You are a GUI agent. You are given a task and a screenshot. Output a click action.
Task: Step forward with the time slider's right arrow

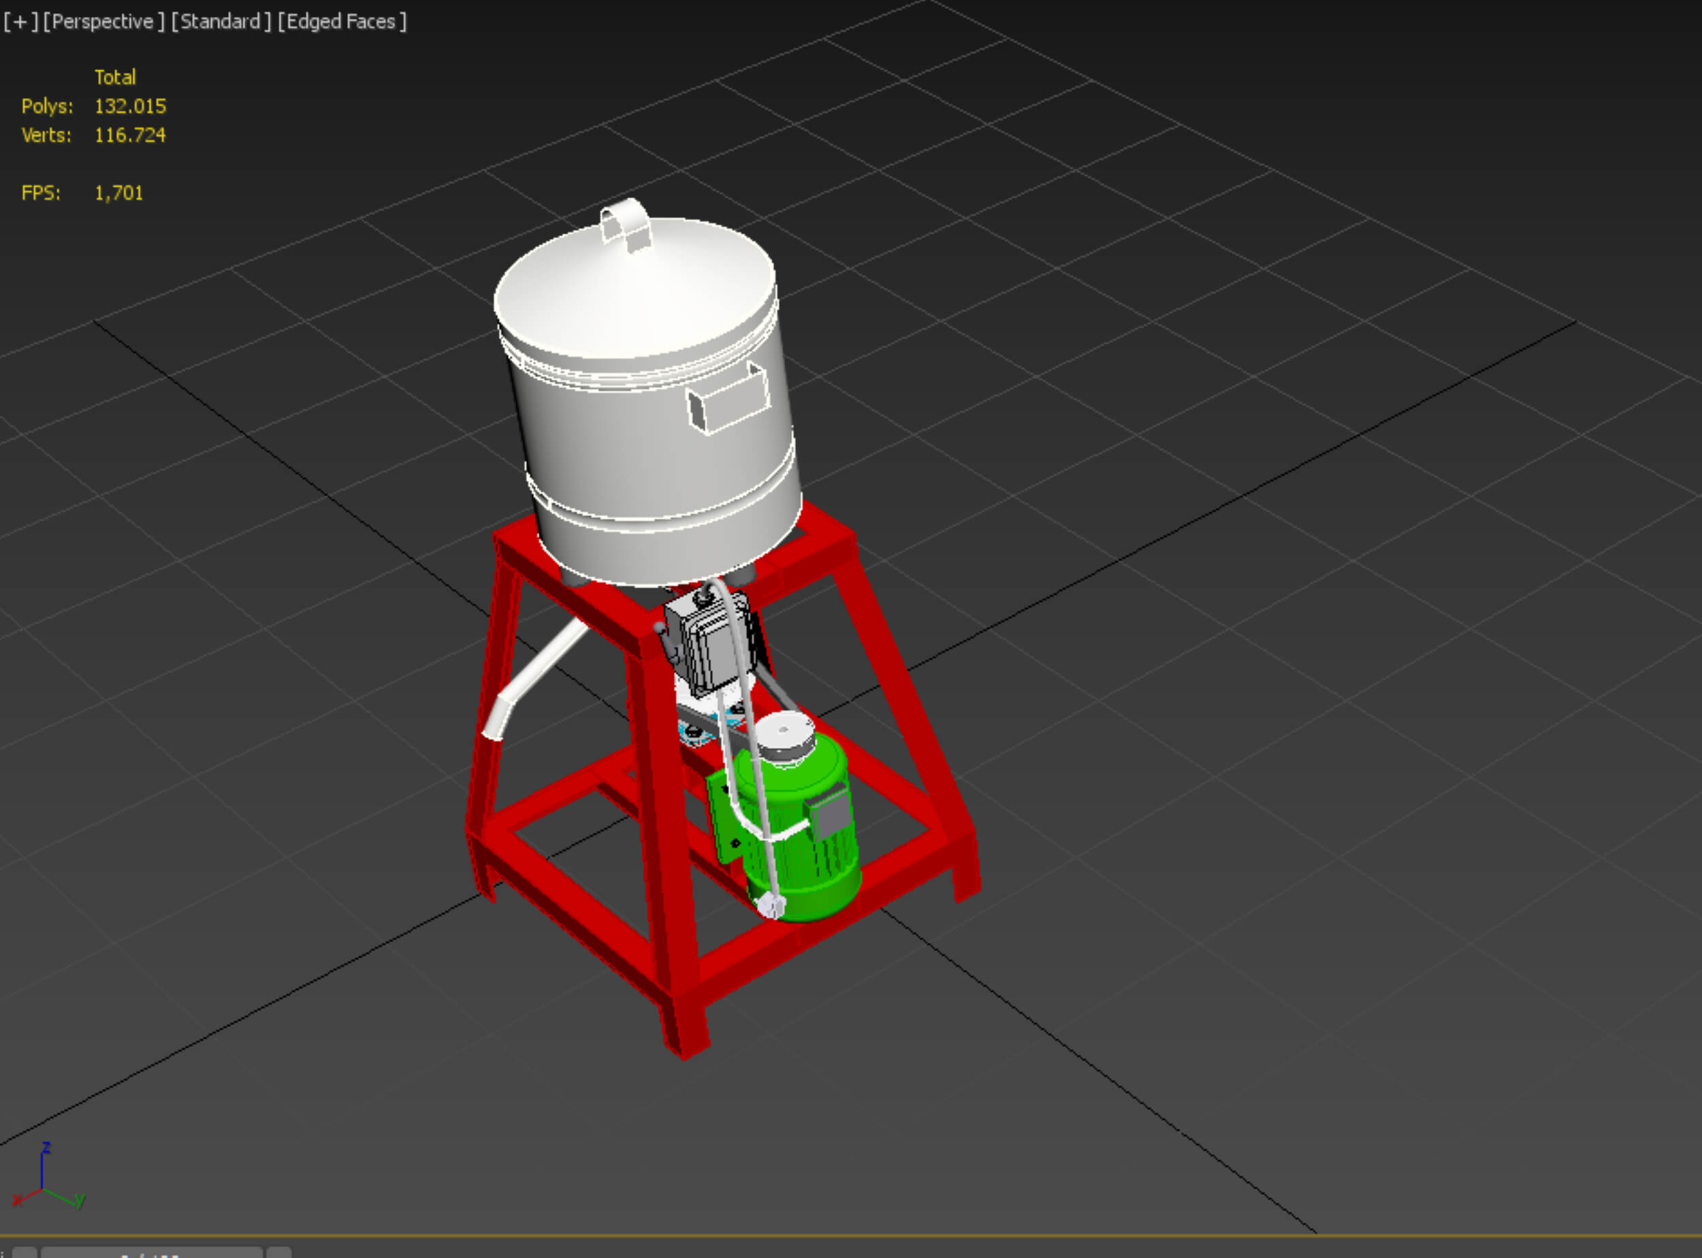click(278, 1253)
